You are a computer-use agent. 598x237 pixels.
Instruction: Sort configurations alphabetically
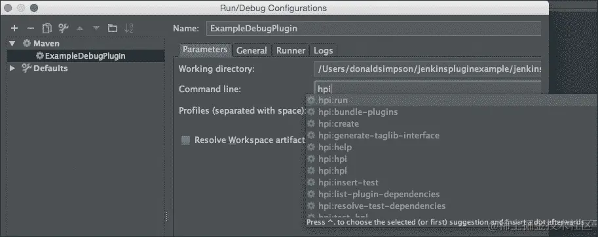pos(129,28)
